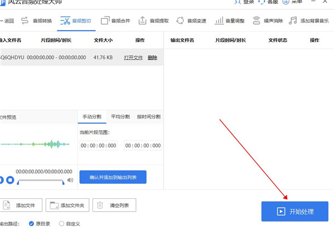The width and height of the screenshot is (334, 230).
Task: Stop the audio preview playback
Action: pyautogui.click(x=9, y=180)
